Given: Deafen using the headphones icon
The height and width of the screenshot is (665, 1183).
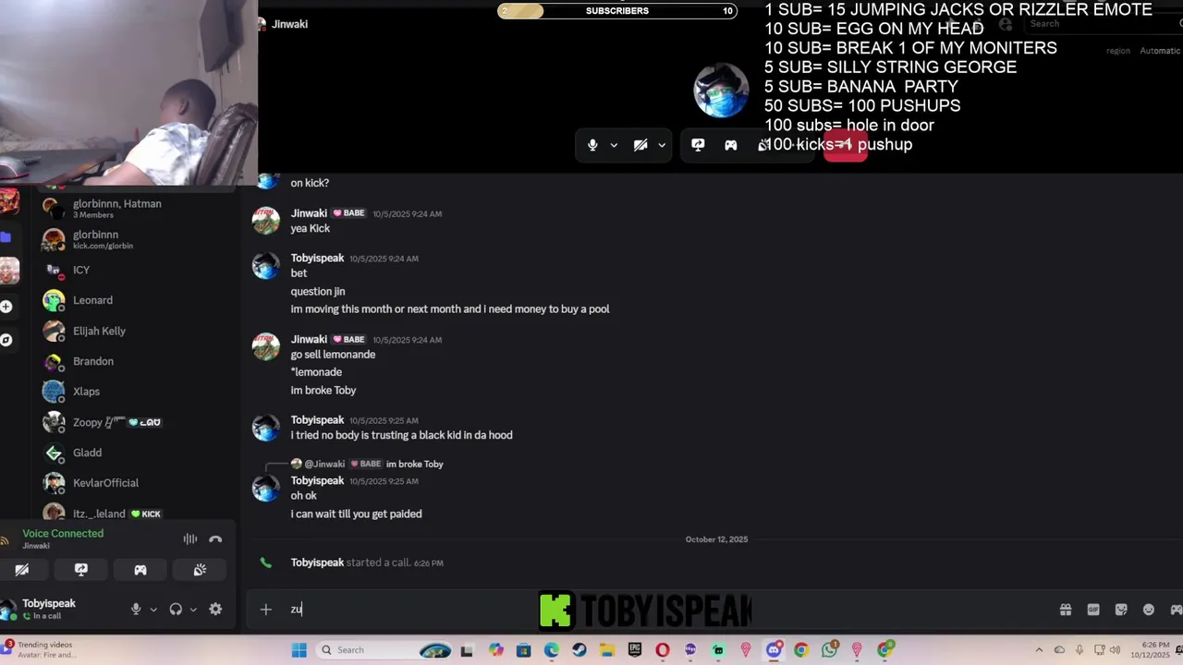Looking at the screenshot, I should [x=176, y=610].
